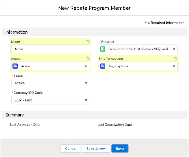The height and width of the screenshot is (157, 189).
Task: Open the Status dropdown showing Active
Action: click(x=51, y=83)
